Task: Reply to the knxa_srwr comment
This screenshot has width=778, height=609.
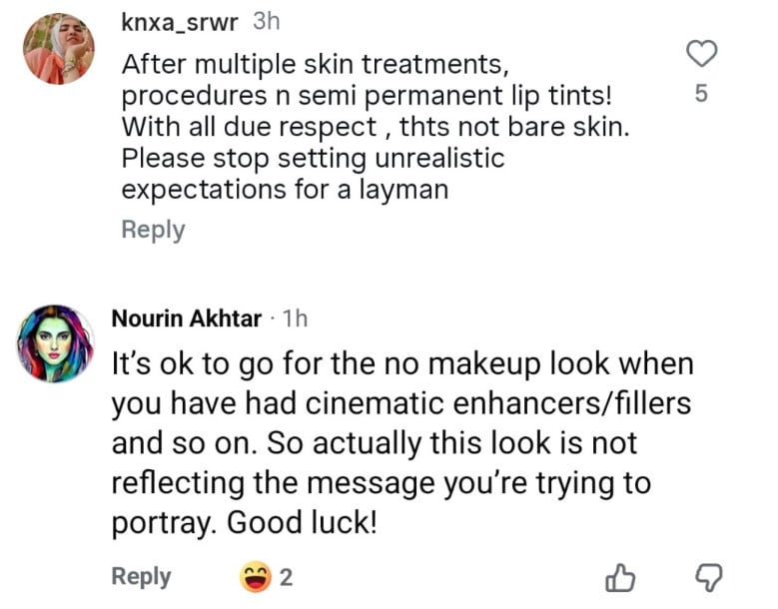Action: click(x=153, y=230)
